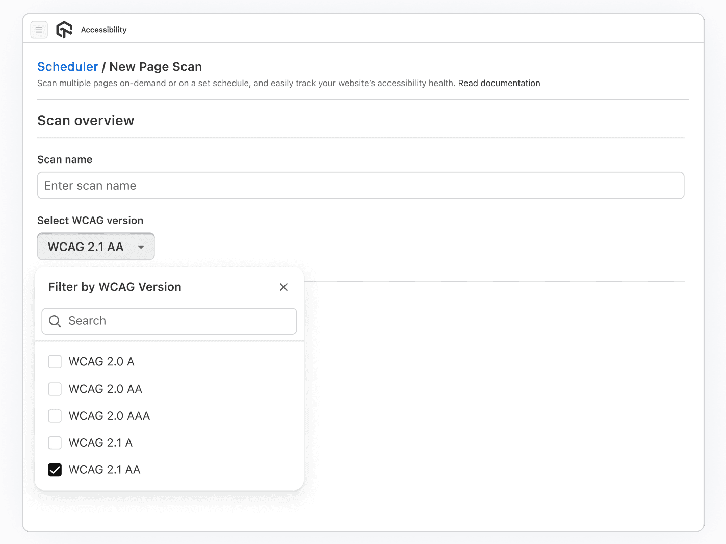This screenshot has width=726, height=544.
Task: Click the Select WCAG version label
Action: [90, 221]
